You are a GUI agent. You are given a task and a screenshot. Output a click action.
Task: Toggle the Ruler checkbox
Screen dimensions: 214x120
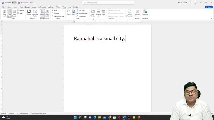(x=53, y=10)
